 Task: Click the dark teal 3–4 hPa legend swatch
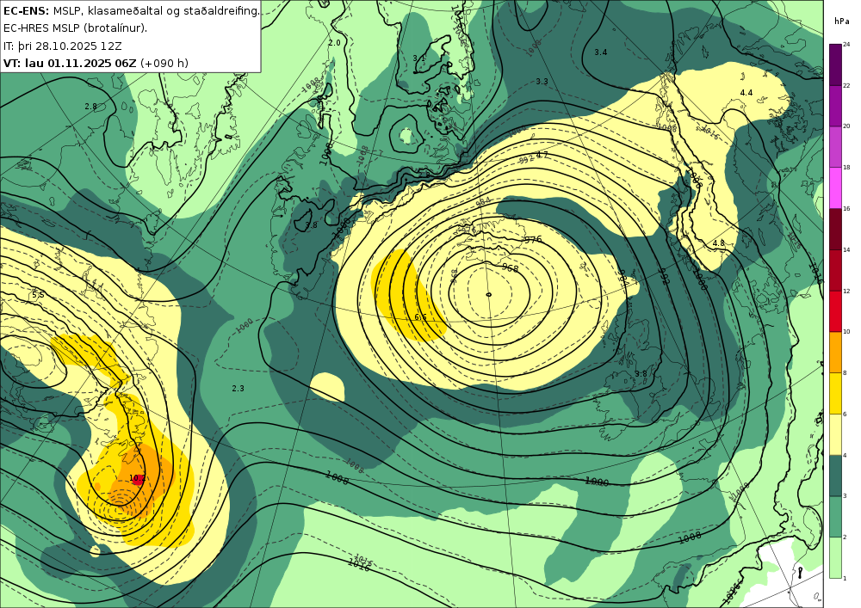835,476
